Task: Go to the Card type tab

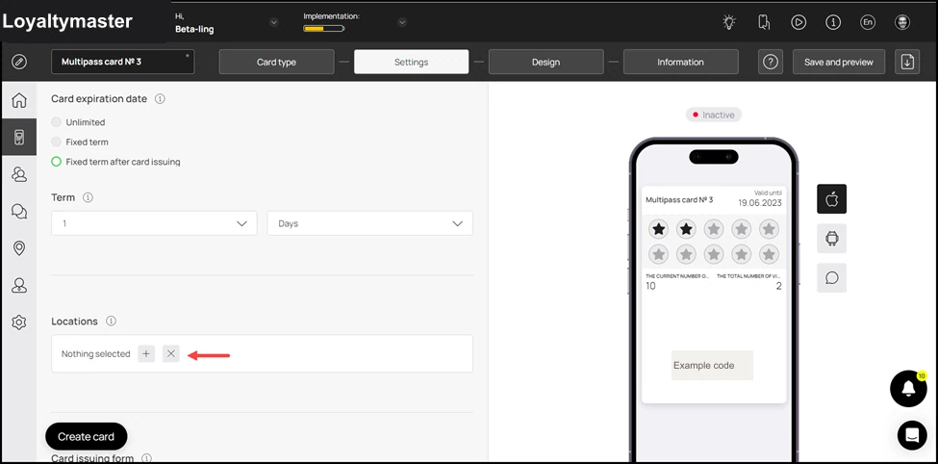Action: pos(276,62)
